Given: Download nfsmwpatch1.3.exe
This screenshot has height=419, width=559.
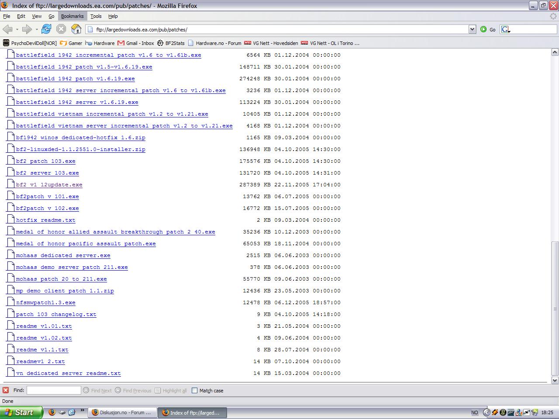Looking at the screenshot, I should tap(45, 302).
